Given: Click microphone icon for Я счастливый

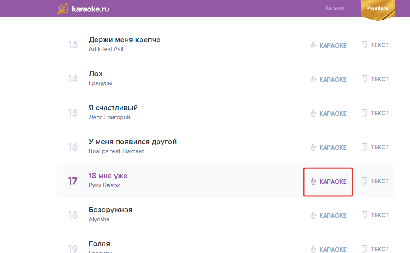Looking at the screenshot, I should pyautogui.click(x=313, y=113).
